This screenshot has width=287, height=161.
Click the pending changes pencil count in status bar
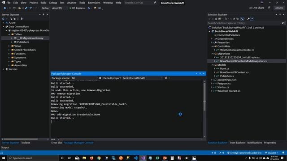pos(222,153)
